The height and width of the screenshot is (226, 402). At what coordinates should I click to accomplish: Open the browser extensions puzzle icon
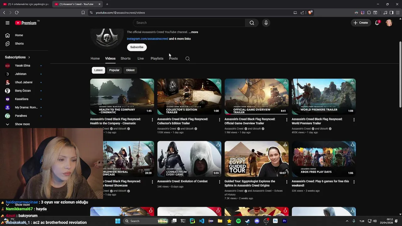coord(369,13)
